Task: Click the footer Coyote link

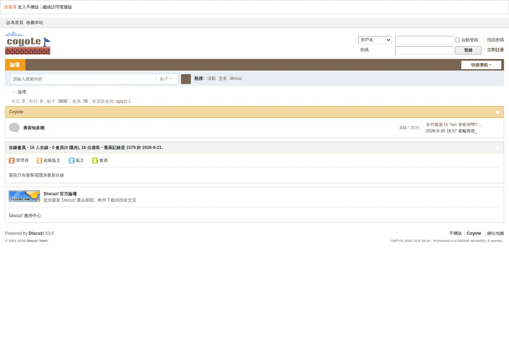Action: (474, 233)
